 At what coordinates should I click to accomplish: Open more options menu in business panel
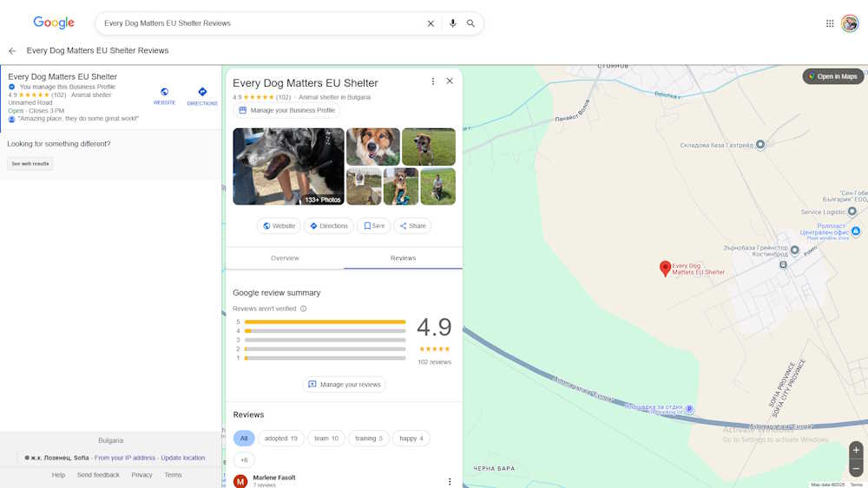(x=433, y=81)
